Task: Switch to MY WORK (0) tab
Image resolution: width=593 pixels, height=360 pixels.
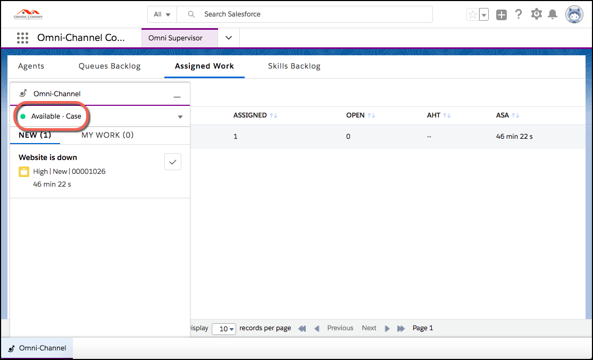Action: coord(107,135)
